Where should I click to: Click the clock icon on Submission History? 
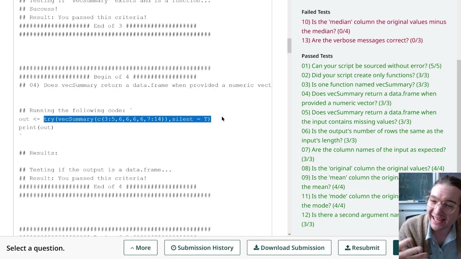click(173, 248)
